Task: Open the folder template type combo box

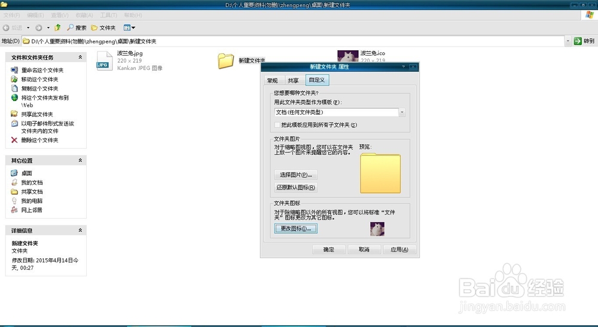Action: 340,112
